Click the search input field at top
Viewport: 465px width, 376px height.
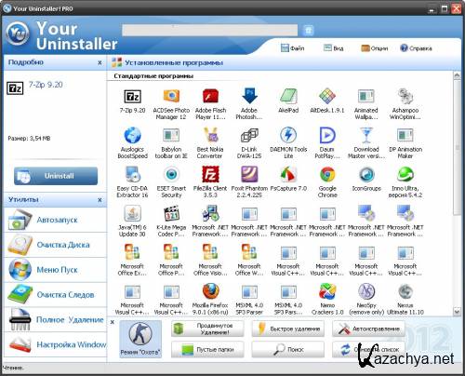tap(210, 31)
